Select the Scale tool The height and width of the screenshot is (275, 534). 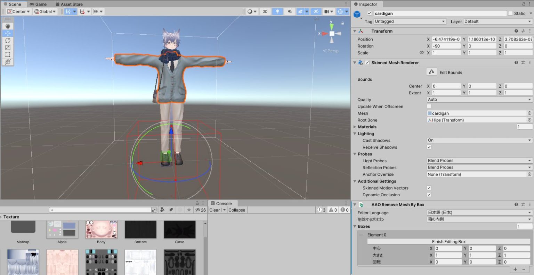(8, 48)
